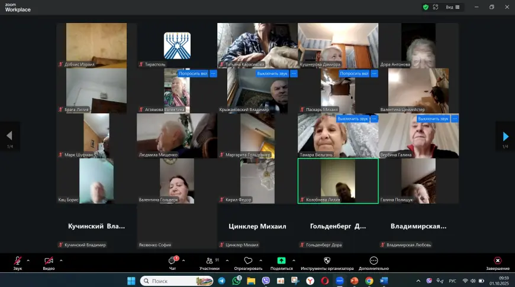The height and width of the screenshot is (287, 515).
Task: Unmute microphone with the Звук button
Action: pos(18,260)
